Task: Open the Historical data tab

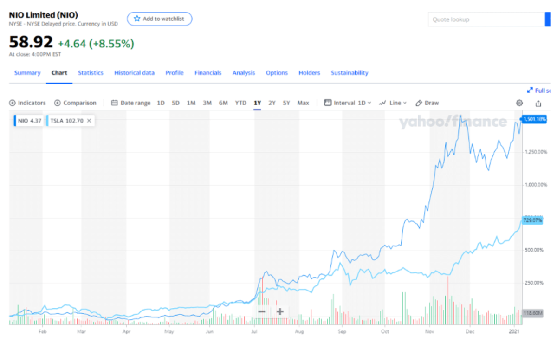Action: pos(134,73)
